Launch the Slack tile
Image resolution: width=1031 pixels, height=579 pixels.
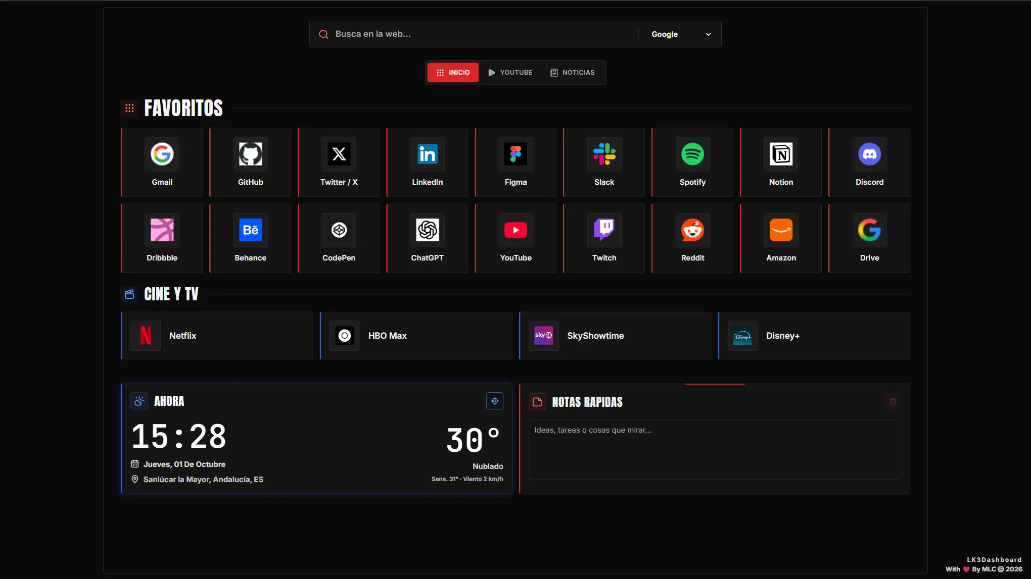point(604,162)
